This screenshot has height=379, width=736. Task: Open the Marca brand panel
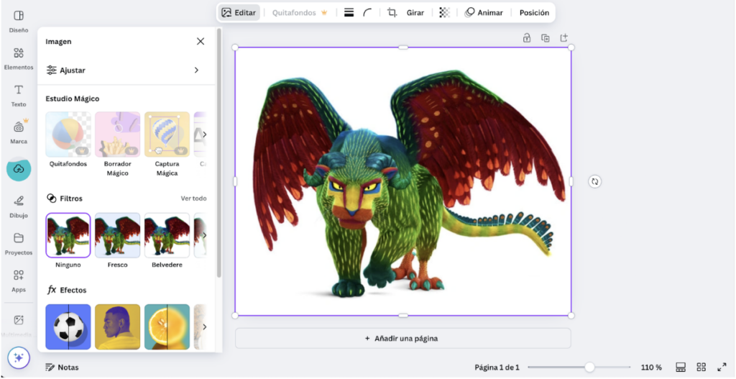[18, 132]
